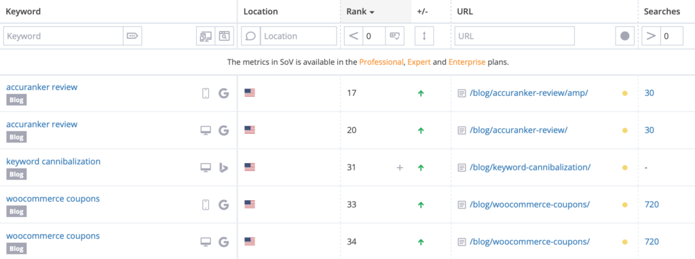
Task: Click the location speech bubble filter icon
Action: [x=251, y=37]
